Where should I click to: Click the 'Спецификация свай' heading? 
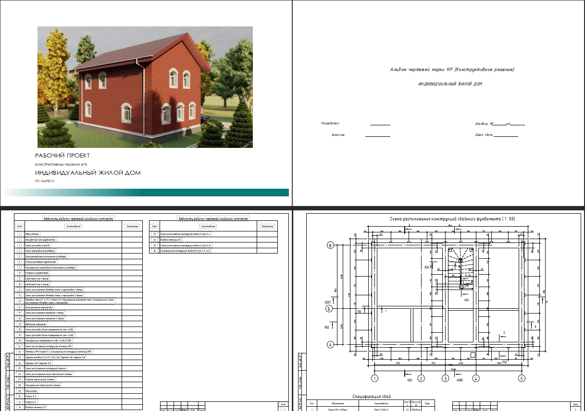372,397
